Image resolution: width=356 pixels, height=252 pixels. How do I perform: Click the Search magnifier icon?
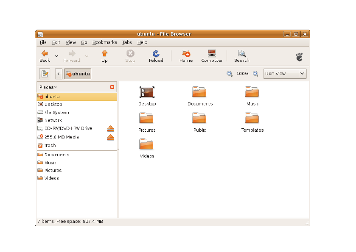(241, 54)
